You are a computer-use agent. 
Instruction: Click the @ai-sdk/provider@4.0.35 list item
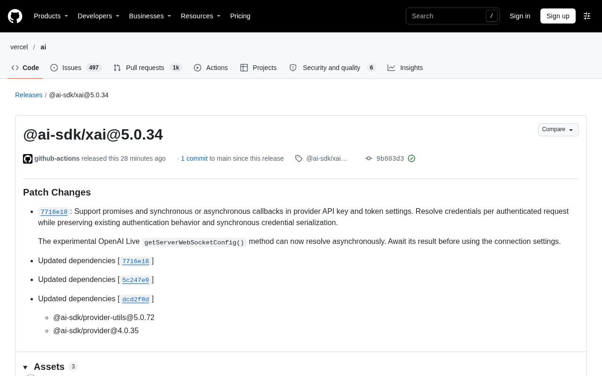(x=96, y=331)
